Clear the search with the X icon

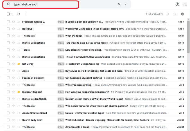119,4
